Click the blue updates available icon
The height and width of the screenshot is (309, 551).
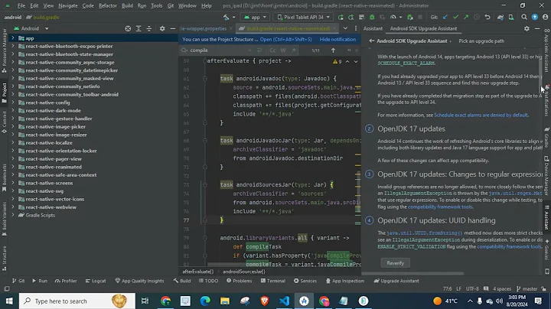(x=534, y=17)
